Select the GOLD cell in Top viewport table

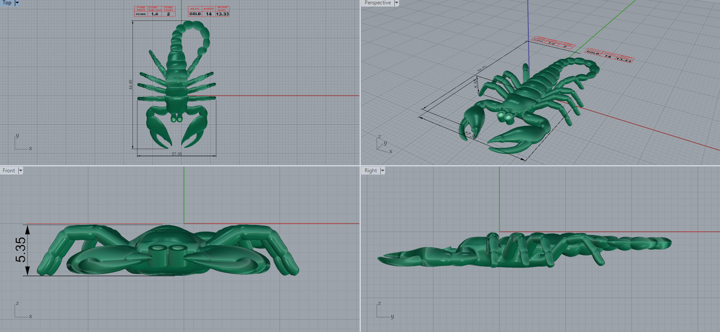click(195, 14)
